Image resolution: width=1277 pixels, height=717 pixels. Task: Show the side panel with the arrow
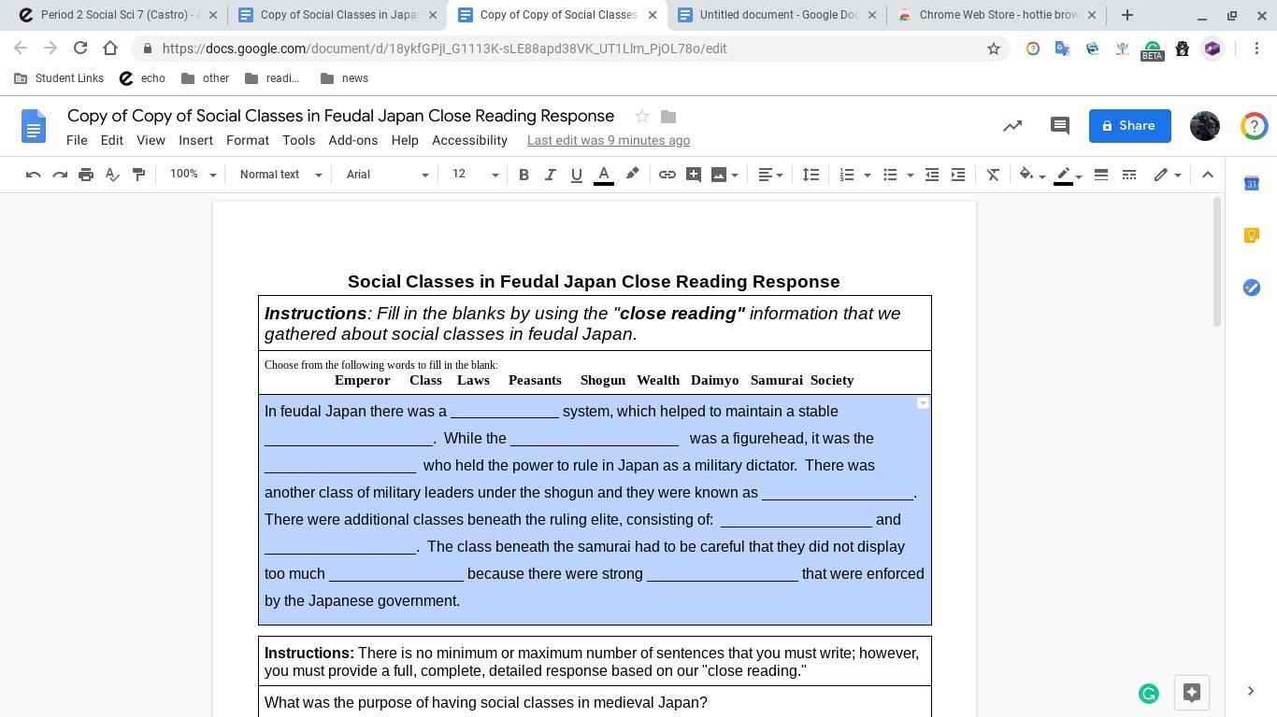point(1251,691)
